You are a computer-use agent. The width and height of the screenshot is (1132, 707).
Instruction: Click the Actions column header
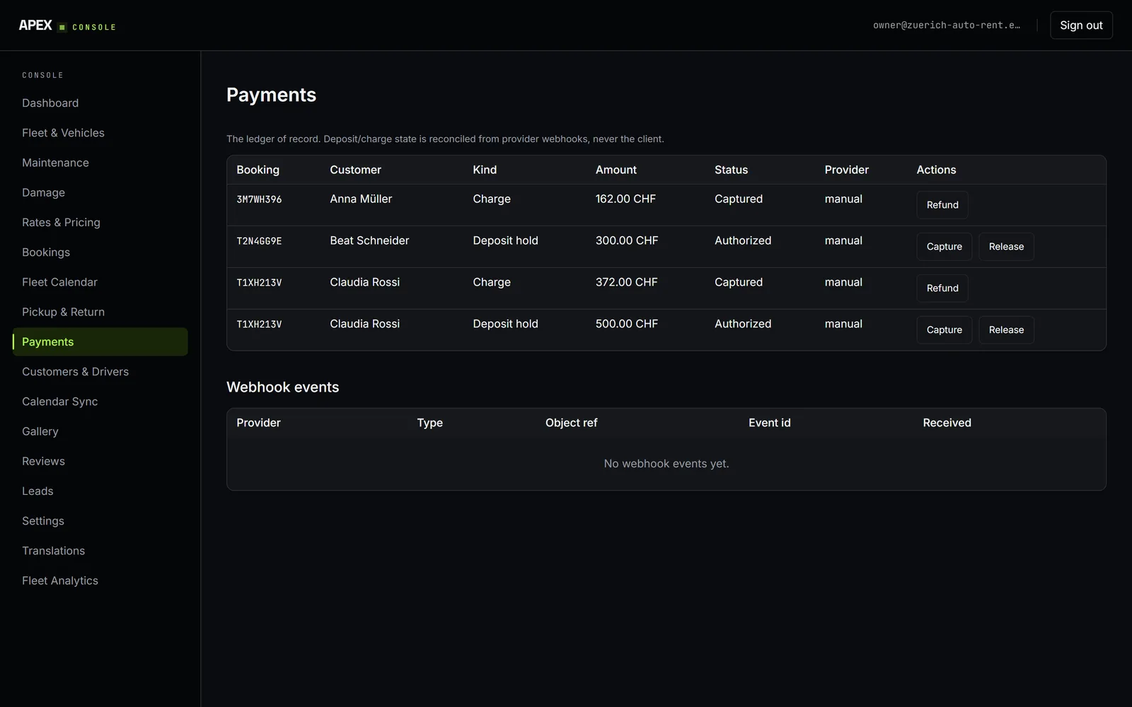(x=936, y=170)
